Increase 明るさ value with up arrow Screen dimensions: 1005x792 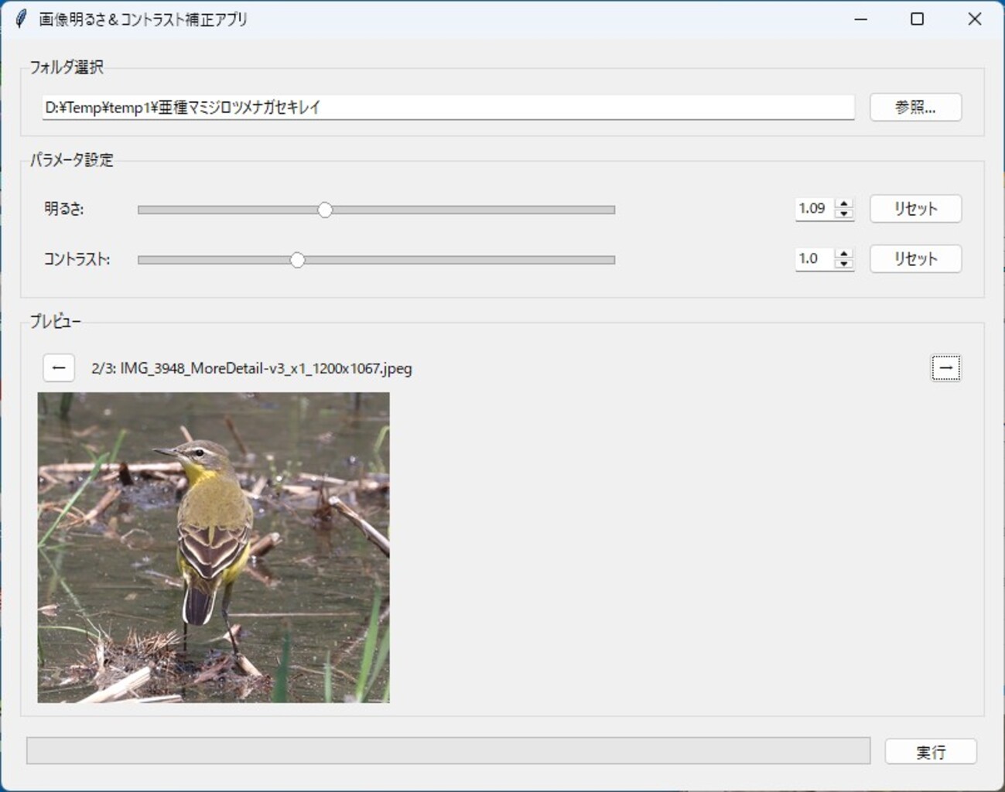pos(844,203)
